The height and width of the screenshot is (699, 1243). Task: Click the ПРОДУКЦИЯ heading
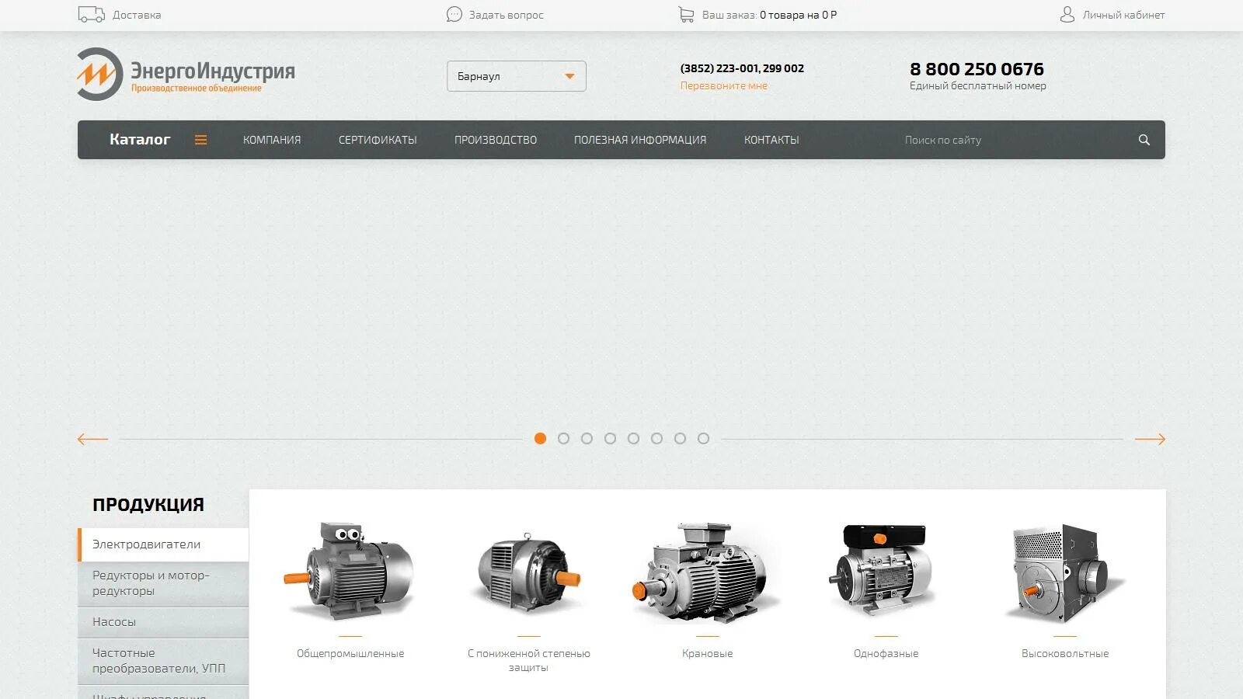pos(148,505)
